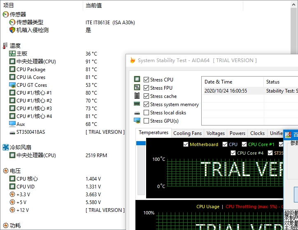The image size is (298, 230).
Task: Click the cache chip icon beside Stress cache
Action: pos(137,95)
